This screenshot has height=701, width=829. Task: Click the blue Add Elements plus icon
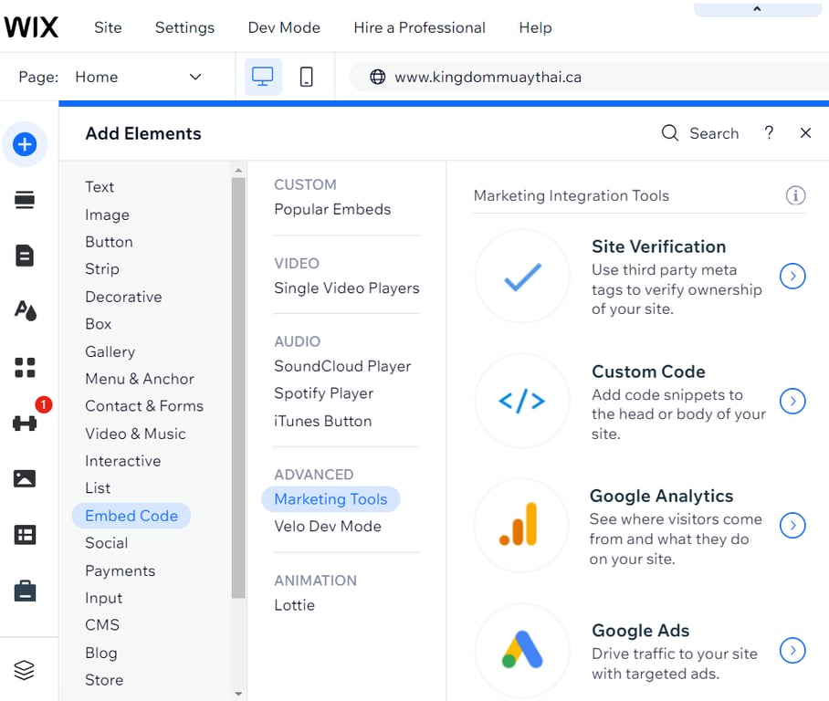25,144
